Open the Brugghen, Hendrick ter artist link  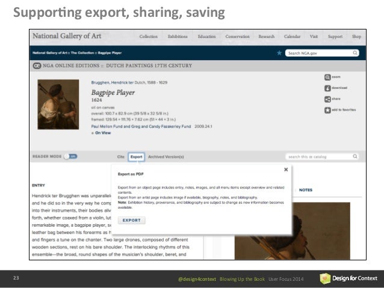click(113, 83)
